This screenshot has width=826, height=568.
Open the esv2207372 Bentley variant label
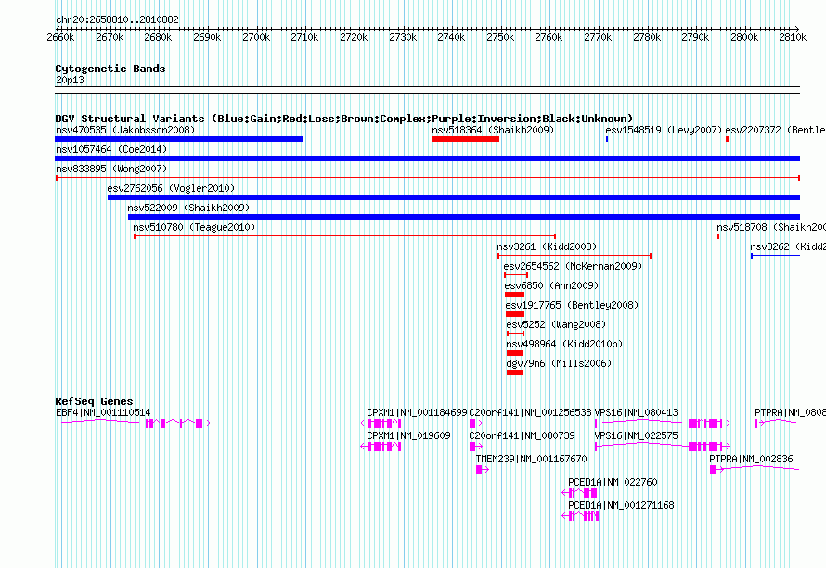pyautogui.click(x=776, y=130)
